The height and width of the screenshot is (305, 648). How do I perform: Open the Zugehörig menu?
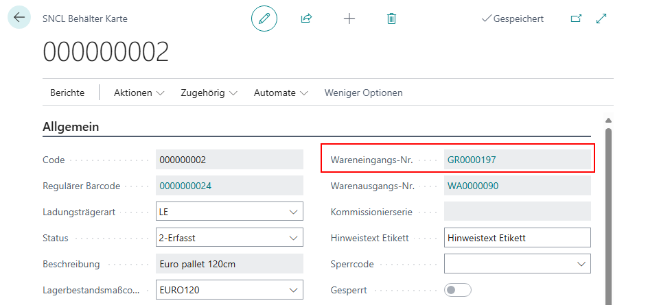click(209, 93)
